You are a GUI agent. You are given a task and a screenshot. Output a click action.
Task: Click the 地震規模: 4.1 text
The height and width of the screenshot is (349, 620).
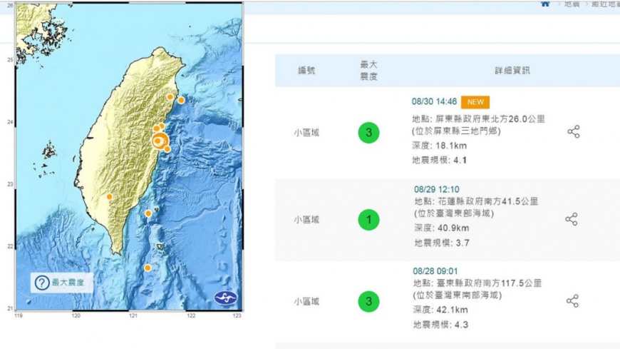pos(439,161)
